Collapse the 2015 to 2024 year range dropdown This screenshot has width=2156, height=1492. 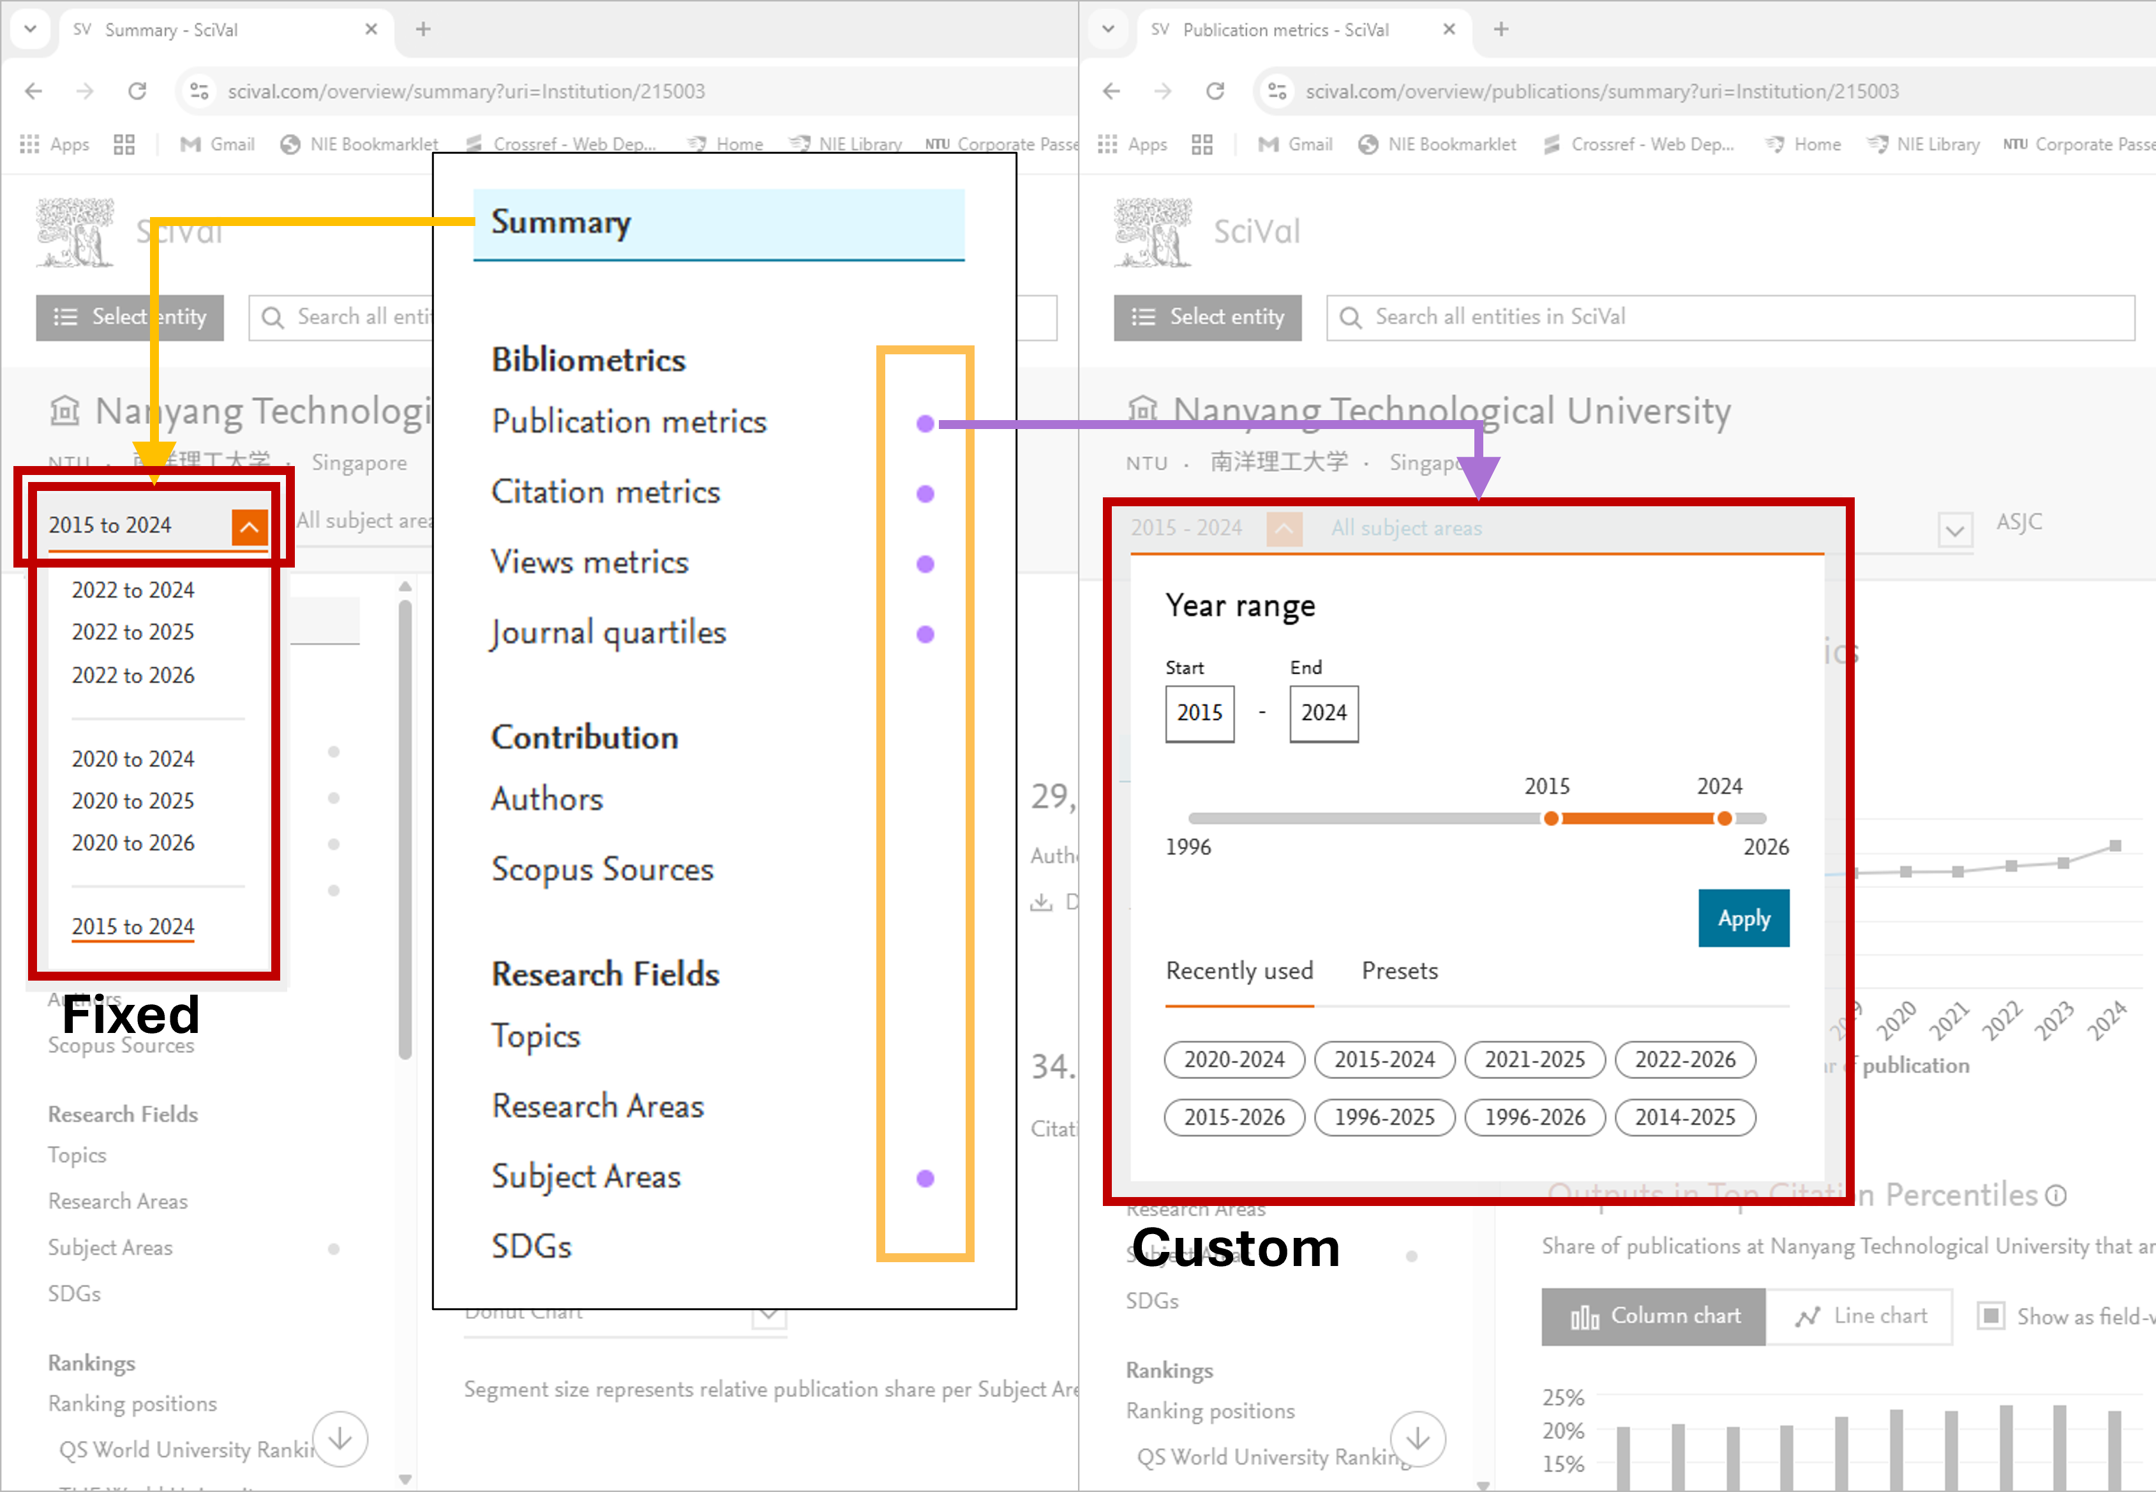pos(248,526)
